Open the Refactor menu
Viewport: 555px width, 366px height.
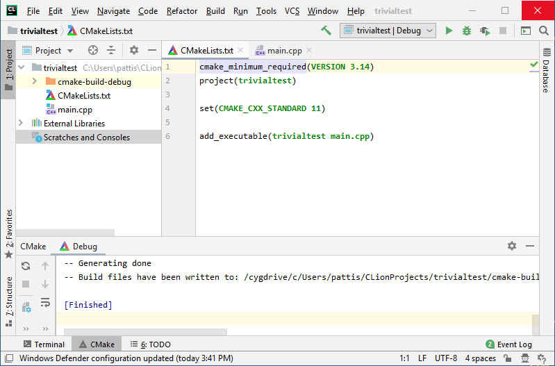pyautogui.click(x=182, y=11)
